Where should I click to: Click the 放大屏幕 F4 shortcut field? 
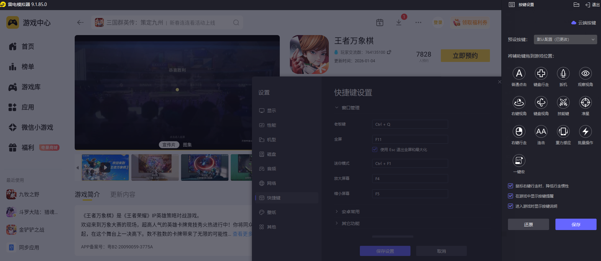[410, 179]
